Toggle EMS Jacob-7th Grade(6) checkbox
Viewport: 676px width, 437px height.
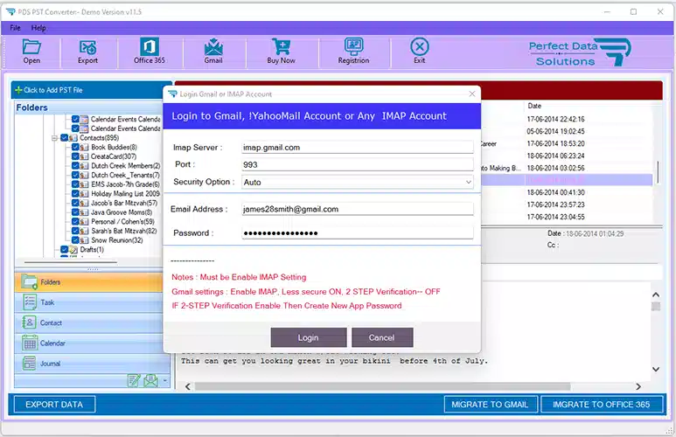pos(75,184)
